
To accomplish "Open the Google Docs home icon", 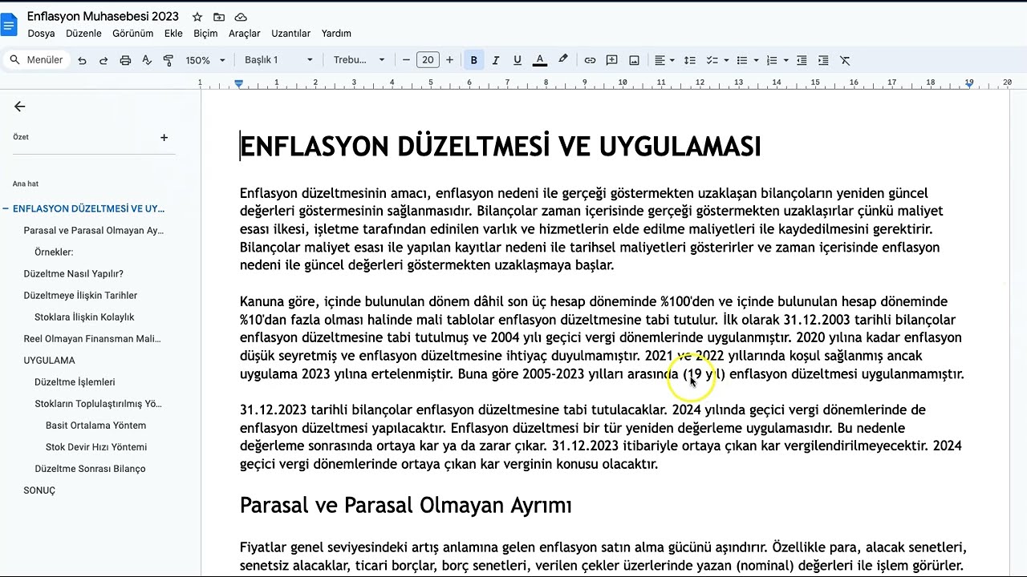I will click(9, 24).
